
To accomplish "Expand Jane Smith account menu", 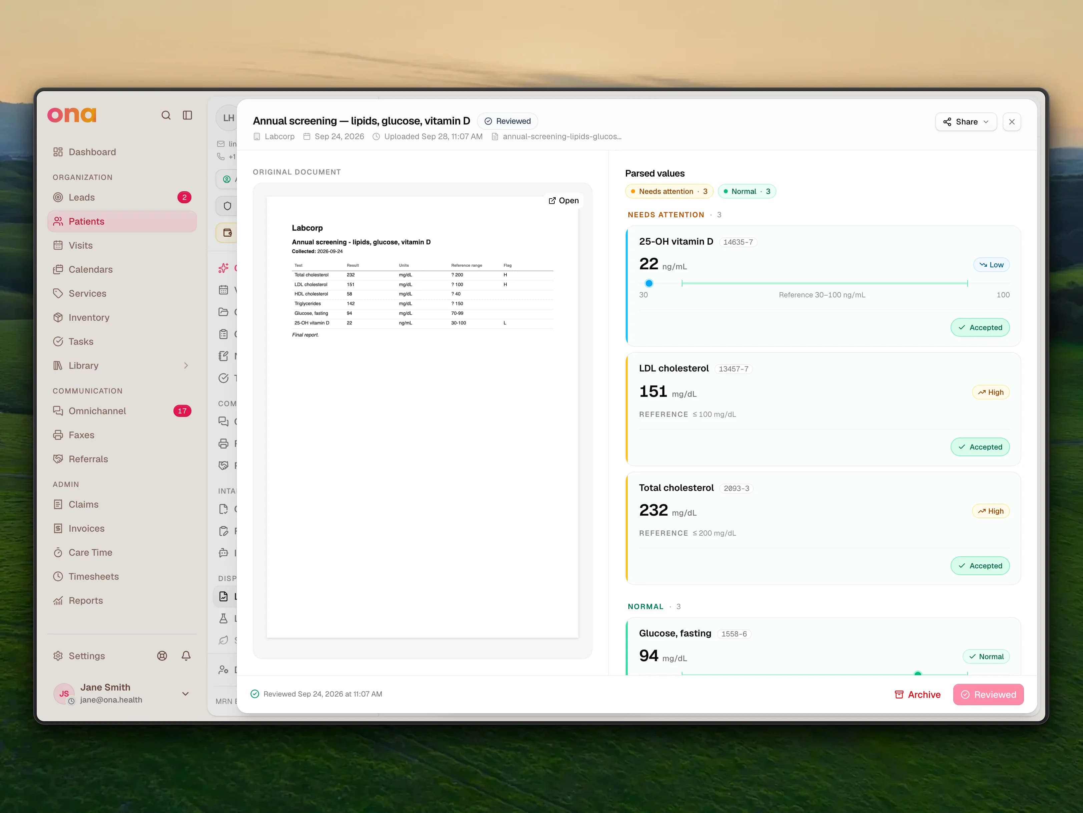I will coord(185,694).
